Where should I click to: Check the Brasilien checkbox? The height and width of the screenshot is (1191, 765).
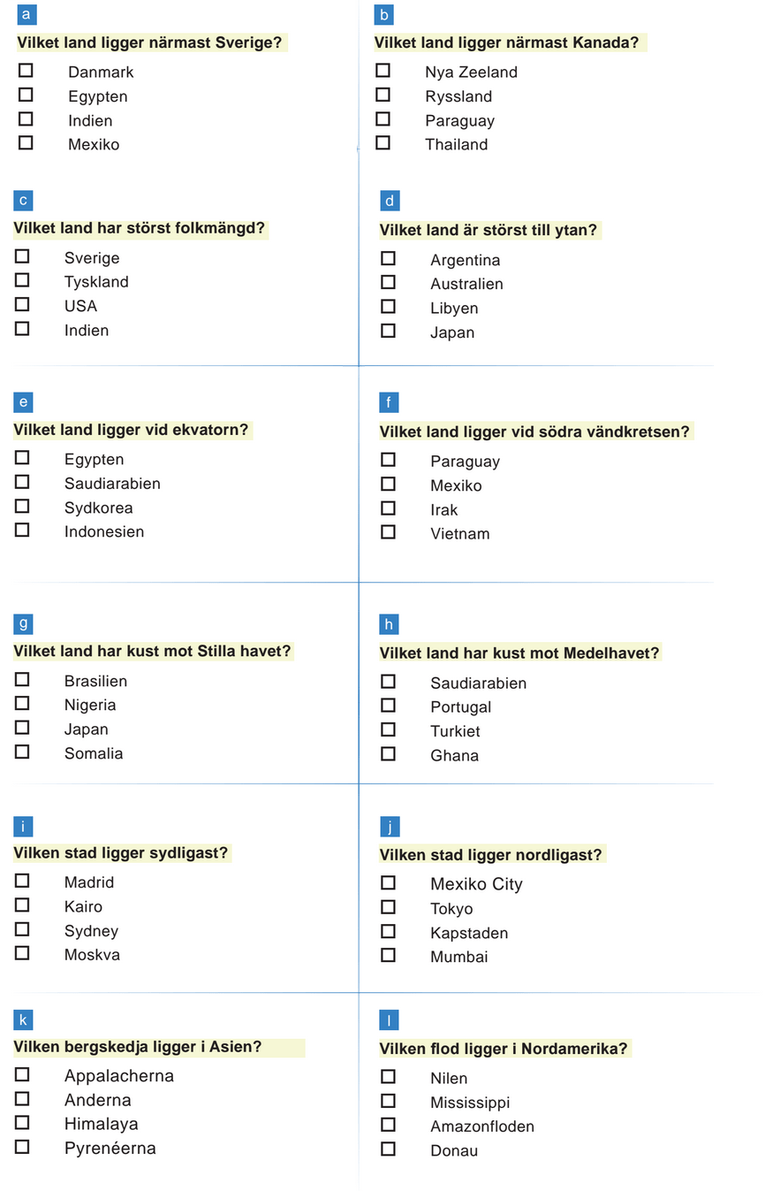tap(22, 680)
